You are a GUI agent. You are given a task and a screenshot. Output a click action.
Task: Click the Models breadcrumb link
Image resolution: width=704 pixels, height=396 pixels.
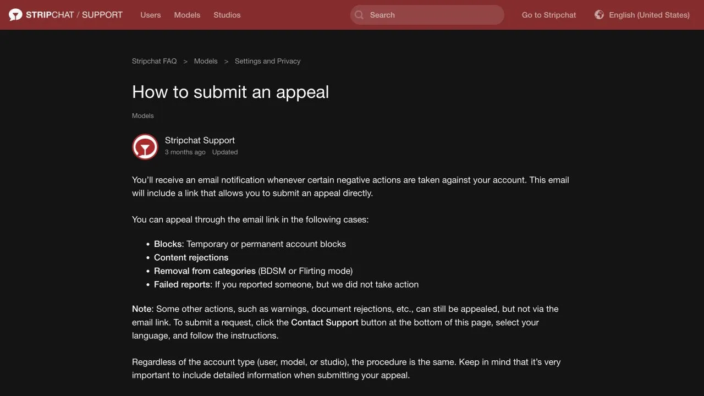tap(206, 61)
